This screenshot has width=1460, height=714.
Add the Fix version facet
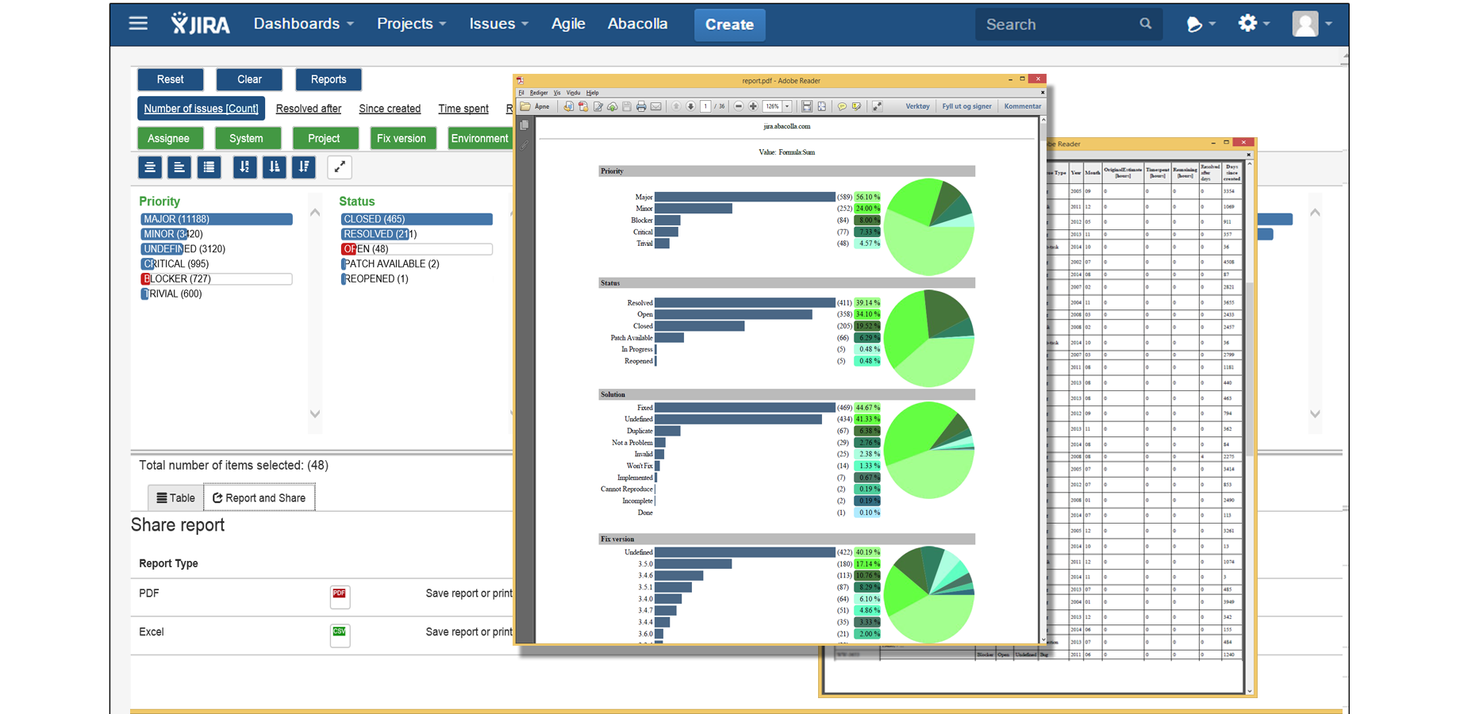coord(401,138)
